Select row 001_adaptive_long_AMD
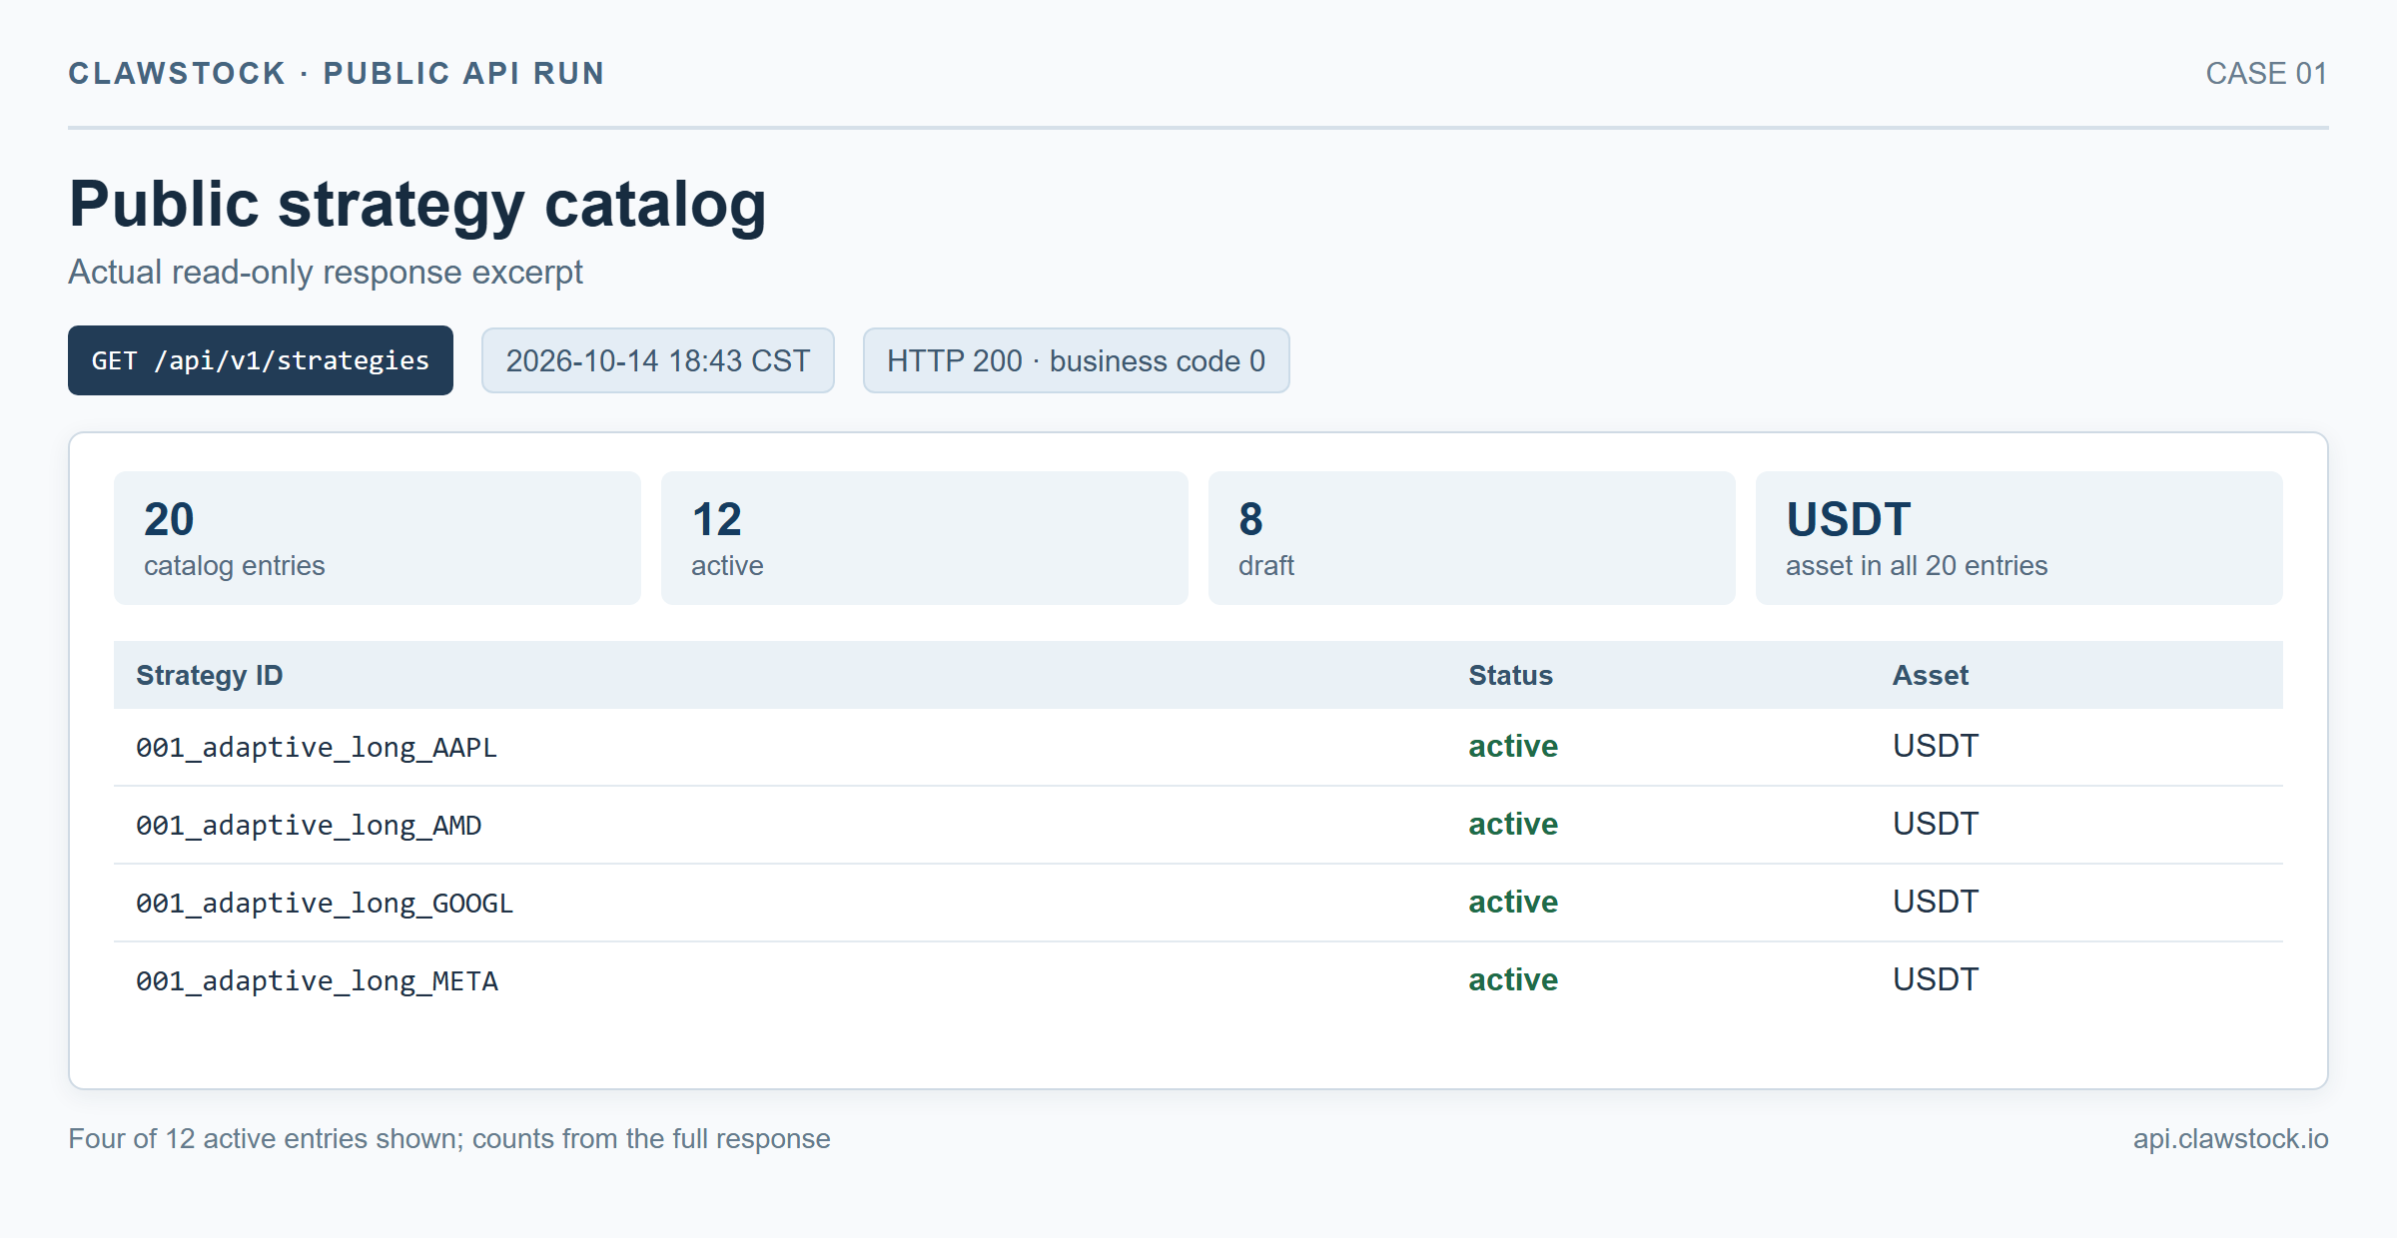 (1198, 825)
